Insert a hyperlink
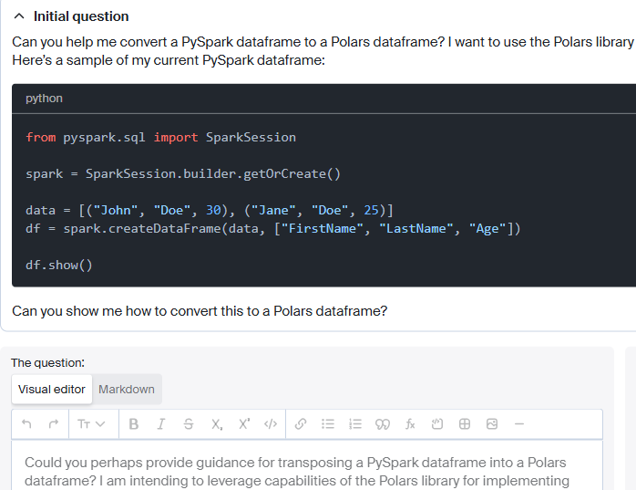 301,424
